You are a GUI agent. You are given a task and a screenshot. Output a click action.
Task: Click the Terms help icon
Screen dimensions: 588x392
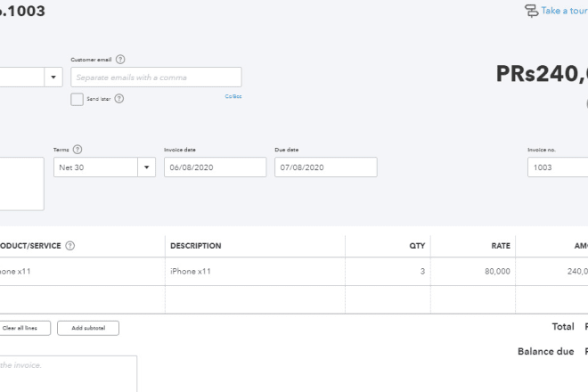(x=78, y=150)
